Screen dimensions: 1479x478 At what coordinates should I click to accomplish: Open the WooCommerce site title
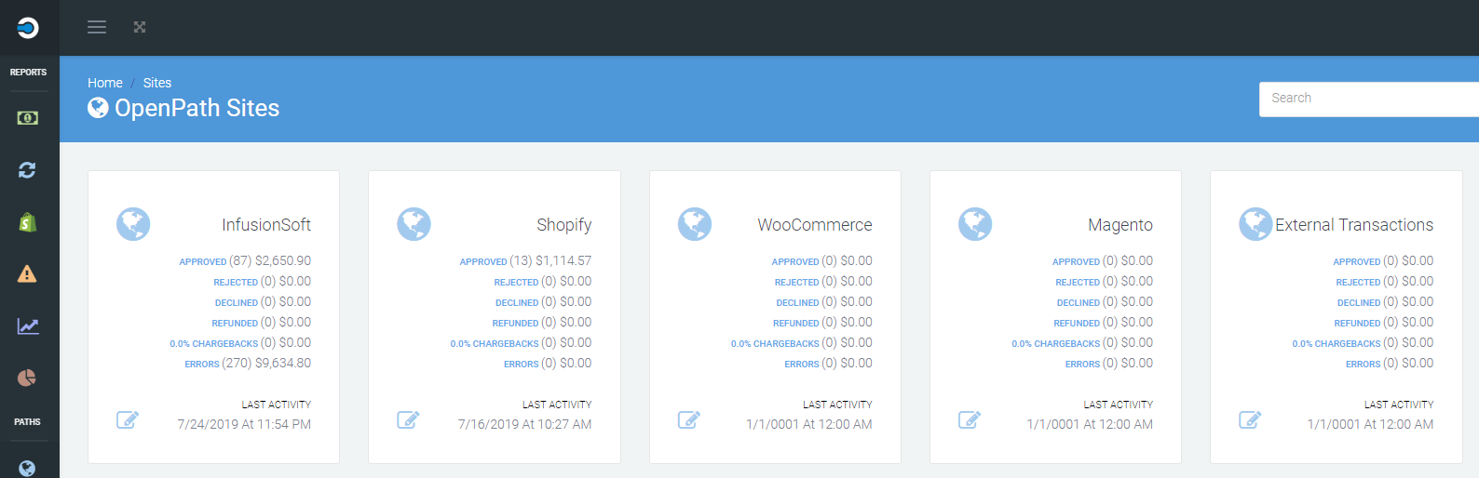815,225
